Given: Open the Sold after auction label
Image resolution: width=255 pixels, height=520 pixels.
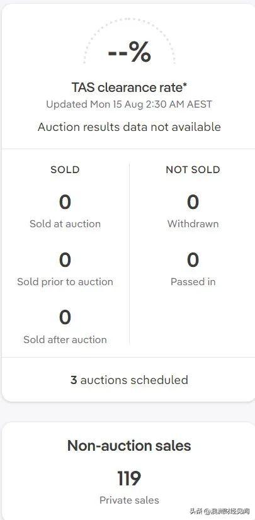Looking at the screenshot, I should click(65, 339).
